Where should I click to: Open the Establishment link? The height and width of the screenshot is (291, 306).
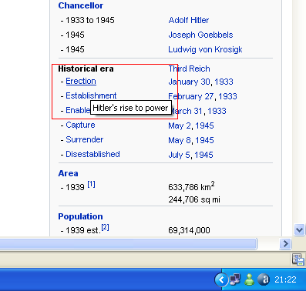click(x=91, y=95)
